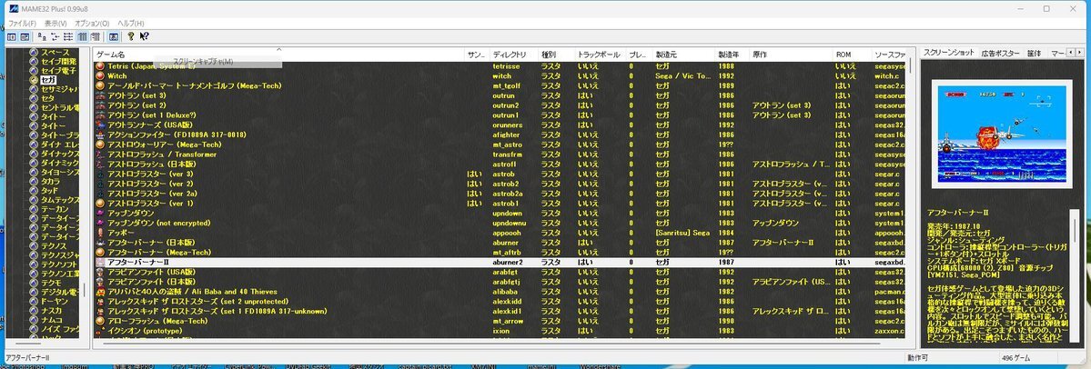Open the 表示(V) menu
The height and width of the screenshot is (369, 1091).
tap(56, 23)
